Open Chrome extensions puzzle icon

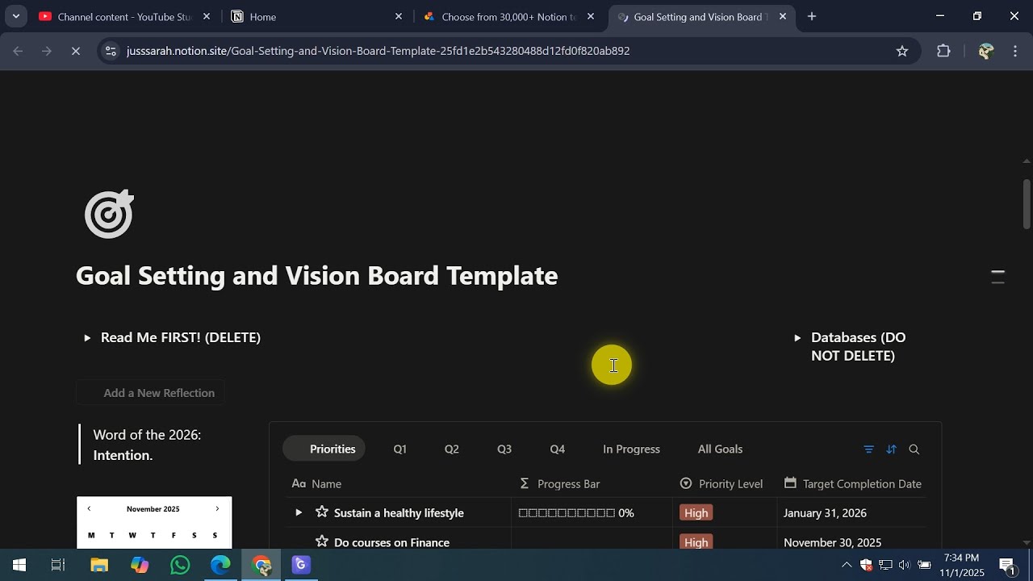[x=943, y=51]
